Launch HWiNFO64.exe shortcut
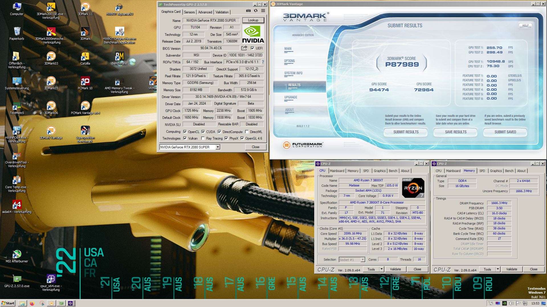The width and height of the screenshot is (547, 307). (17, 134)
